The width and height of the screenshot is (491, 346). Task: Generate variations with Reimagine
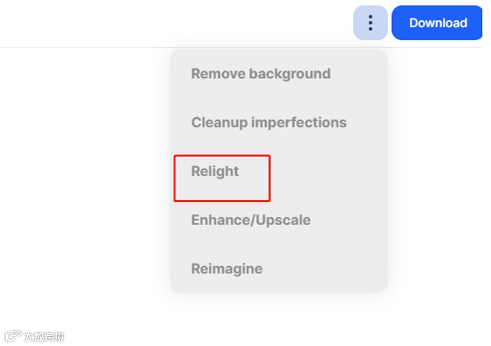pos(226,269)
